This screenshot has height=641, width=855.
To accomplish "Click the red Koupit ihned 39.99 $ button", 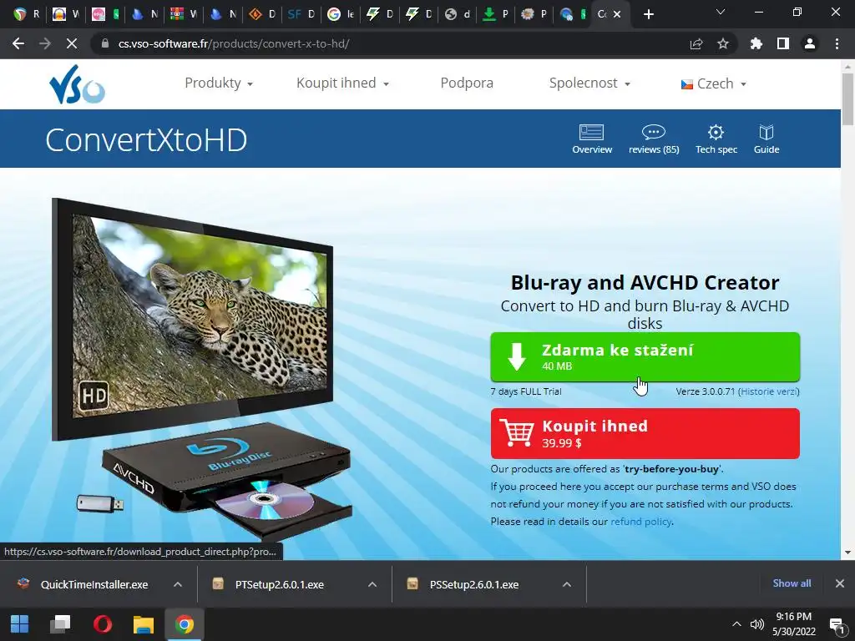I will pyautogui.click(x=645, y=433).
